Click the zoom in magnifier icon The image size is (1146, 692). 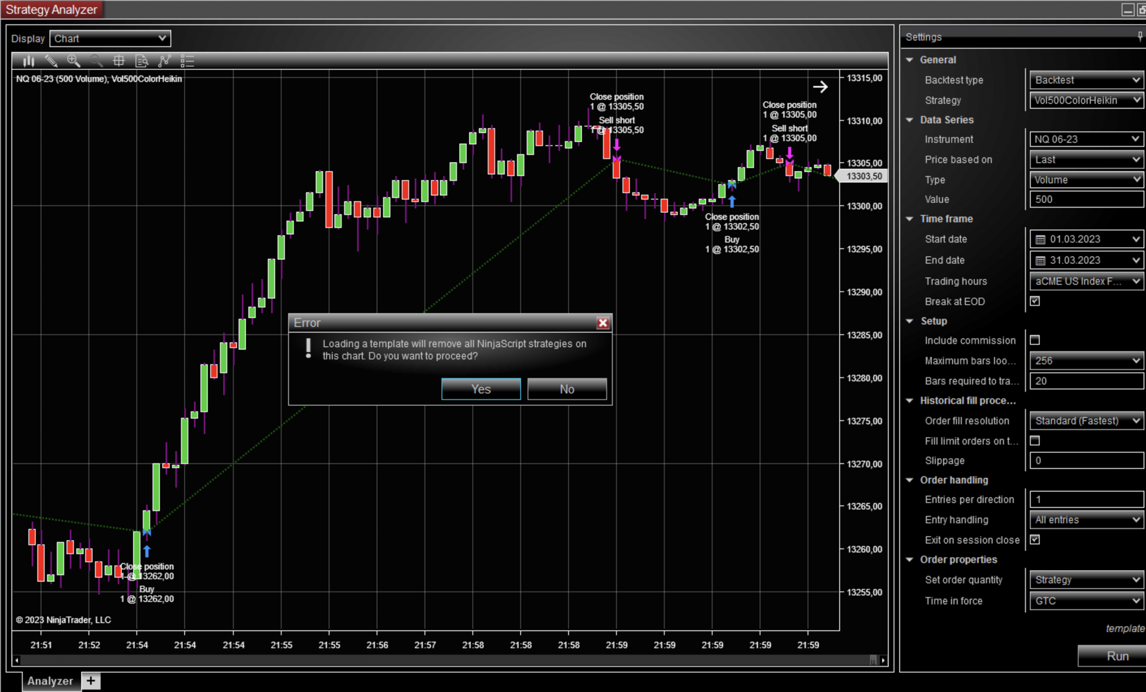point(73,61)
